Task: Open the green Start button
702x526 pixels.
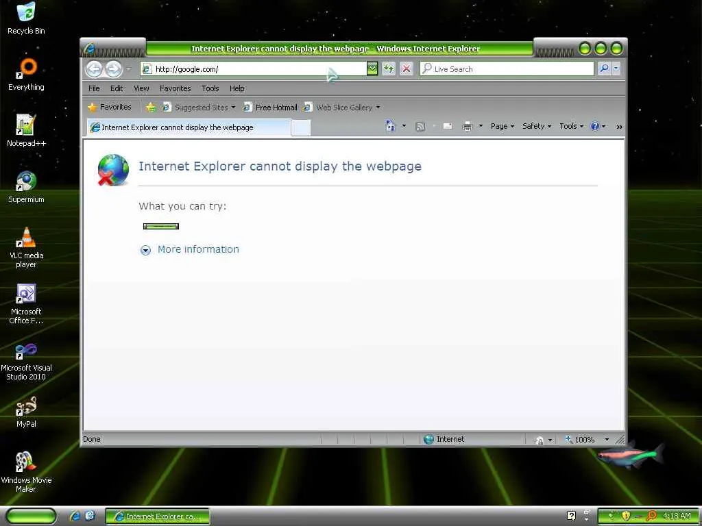Action: (30, 516)
